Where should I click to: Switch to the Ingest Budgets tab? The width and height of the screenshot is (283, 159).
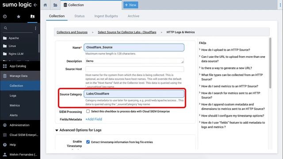pyautogui.click(x=106, y=16)
